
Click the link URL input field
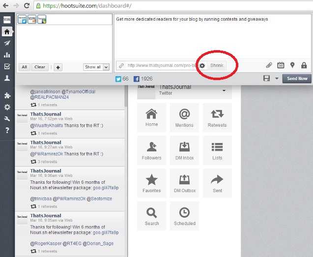point(162,65)
